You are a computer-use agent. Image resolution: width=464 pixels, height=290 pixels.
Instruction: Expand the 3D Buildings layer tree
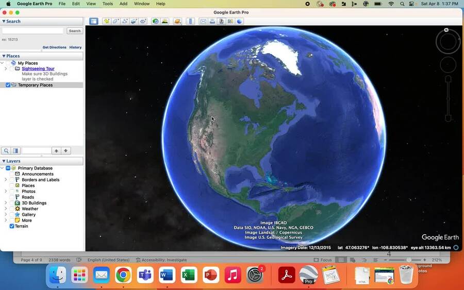pos(6,203)
